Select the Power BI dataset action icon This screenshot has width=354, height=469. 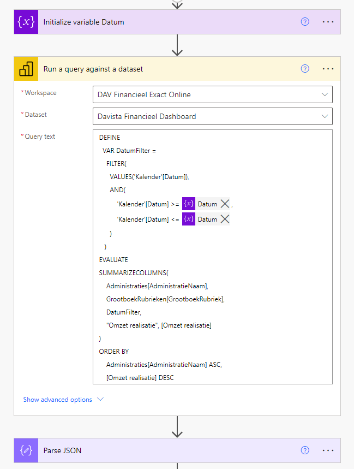tap(26, 68)
